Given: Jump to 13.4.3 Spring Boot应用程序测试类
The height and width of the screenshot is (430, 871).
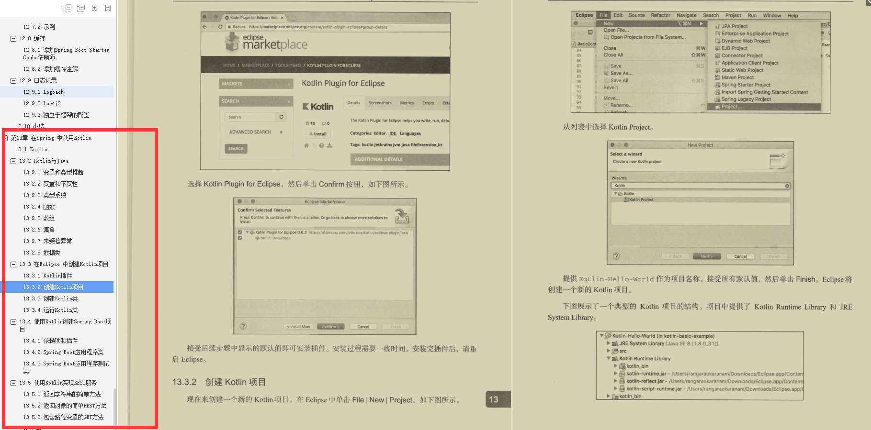Looking at the screenshot, I should [66, 367].
